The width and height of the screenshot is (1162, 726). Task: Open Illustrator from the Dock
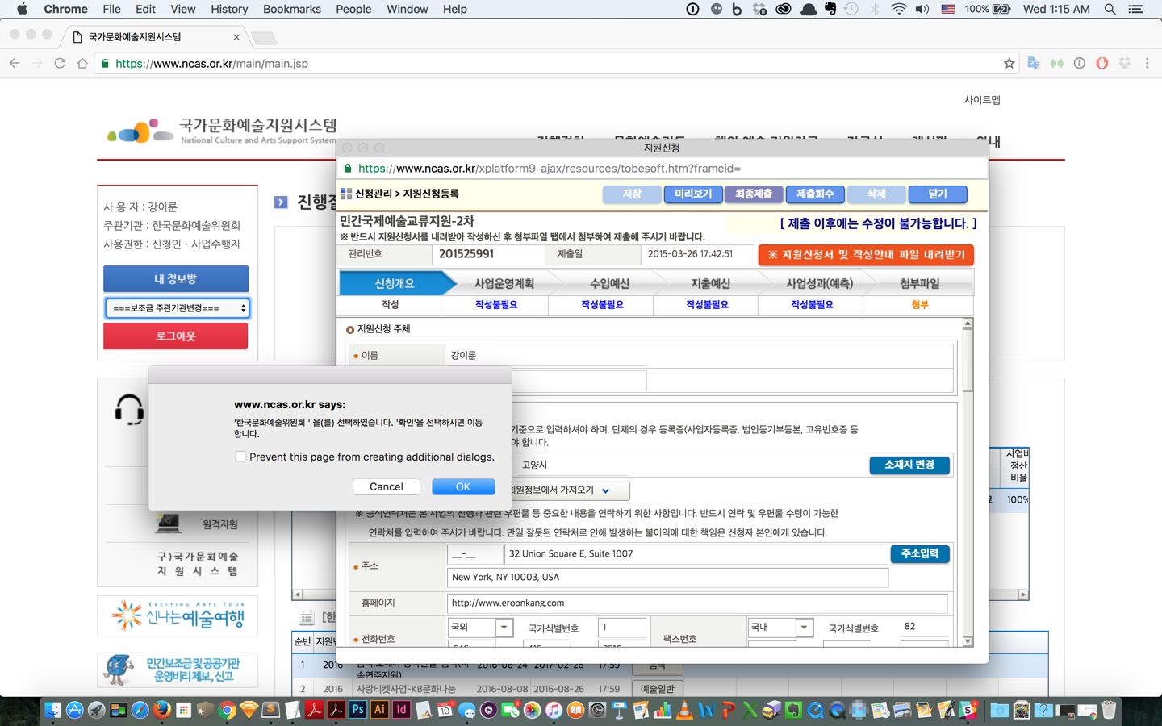pos(379,710)
